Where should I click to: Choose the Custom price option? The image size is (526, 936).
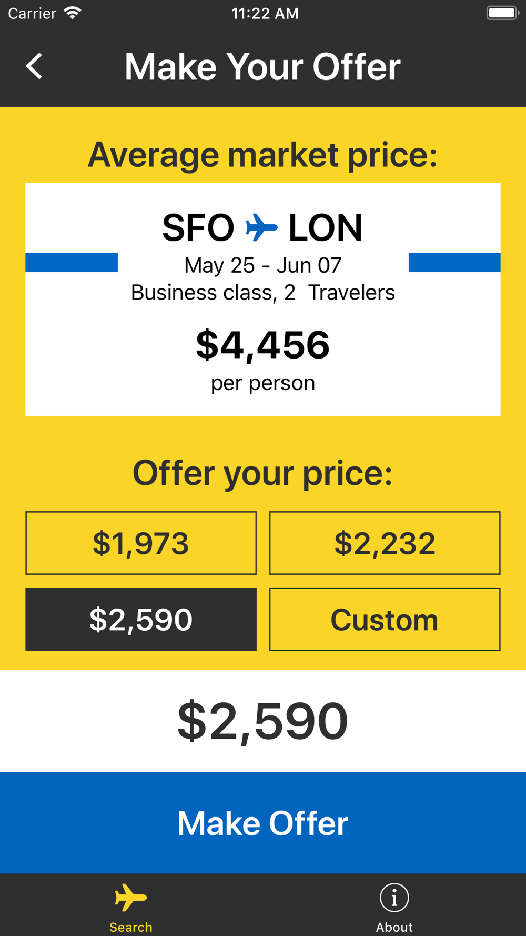pos(385,619)
